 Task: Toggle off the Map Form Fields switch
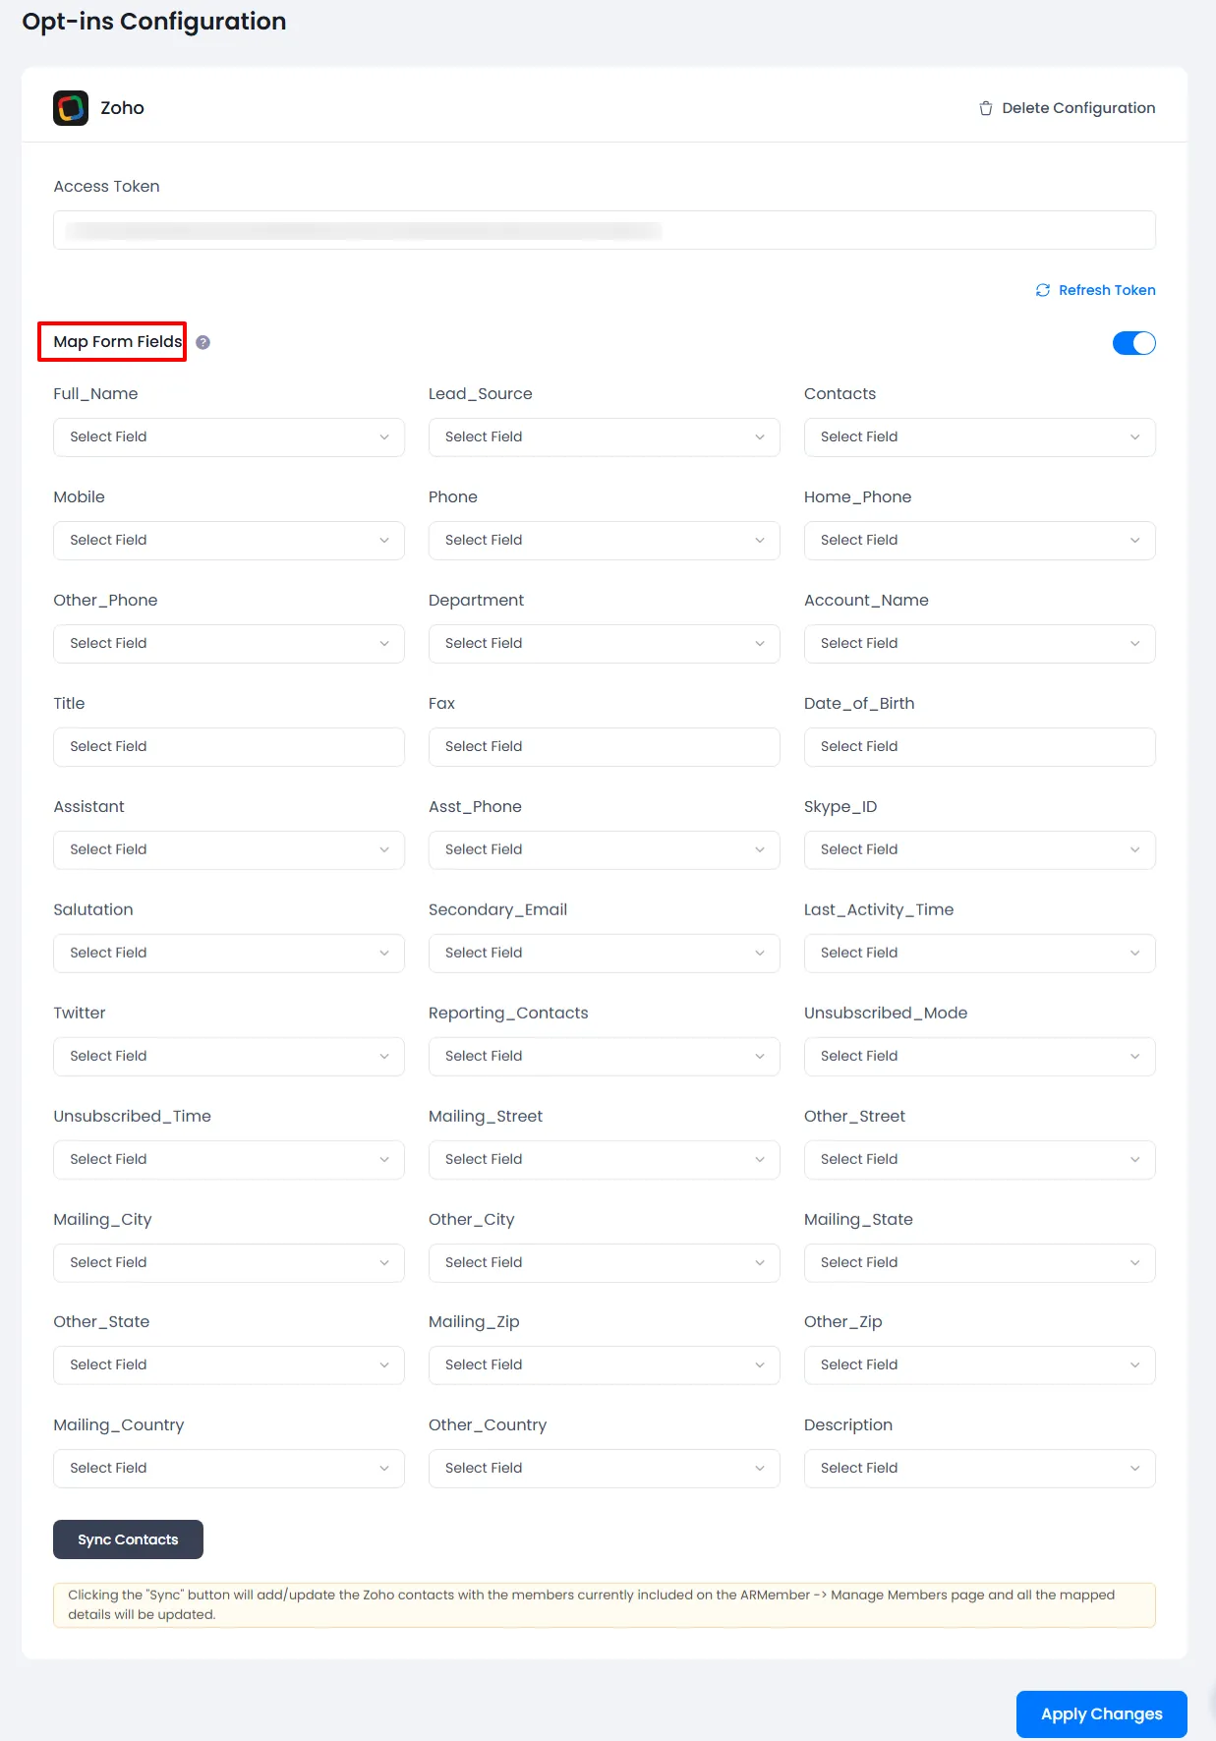(1133, 343)
